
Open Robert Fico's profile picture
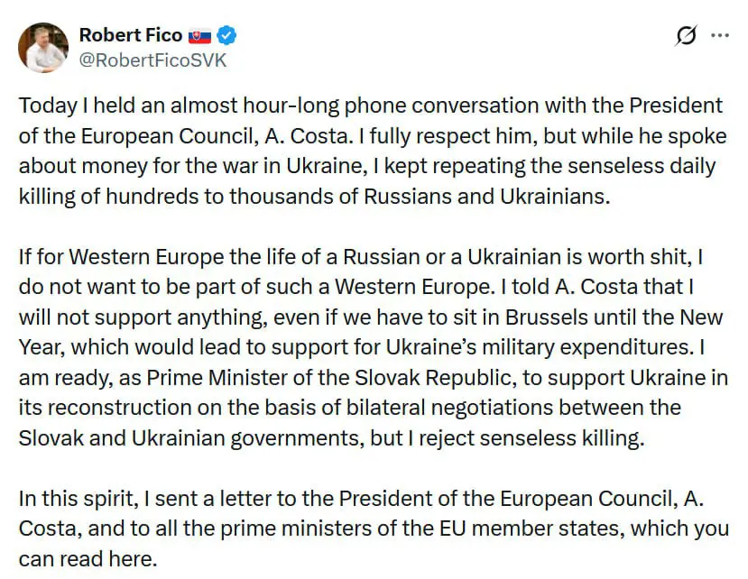tap(42, 49)
